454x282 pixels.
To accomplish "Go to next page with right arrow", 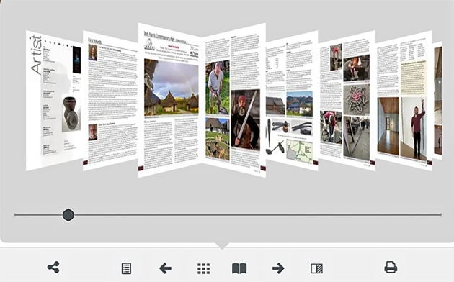I will 278,268.
